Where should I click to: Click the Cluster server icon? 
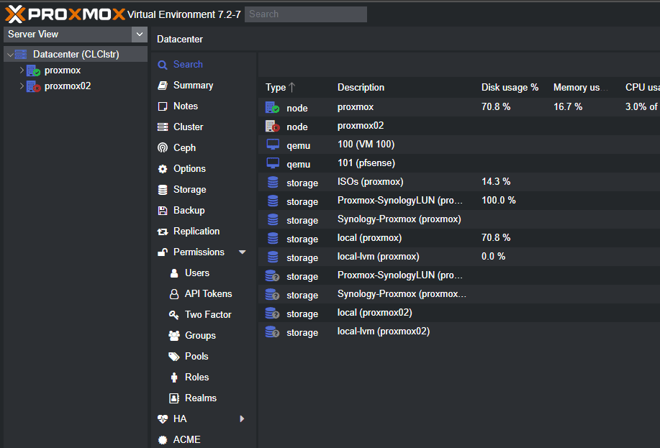coord(163,127)
